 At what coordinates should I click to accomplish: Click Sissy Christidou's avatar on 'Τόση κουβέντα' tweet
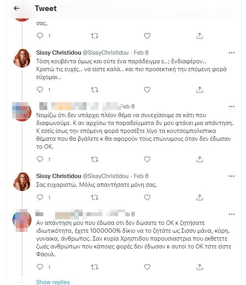pos(22,58)
